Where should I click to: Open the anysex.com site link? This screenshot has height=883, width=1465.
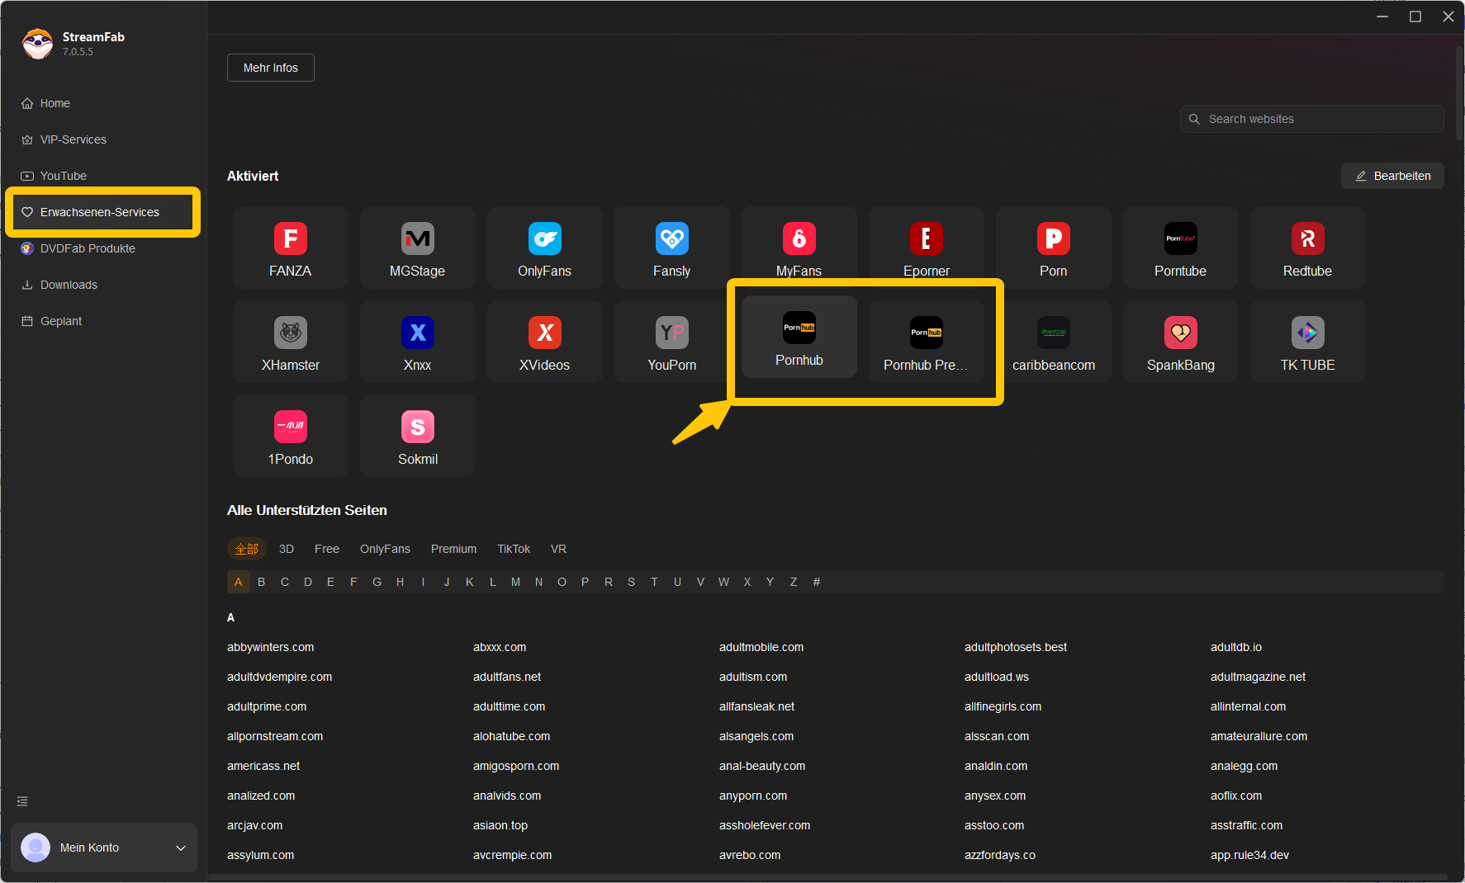(995, 796)
